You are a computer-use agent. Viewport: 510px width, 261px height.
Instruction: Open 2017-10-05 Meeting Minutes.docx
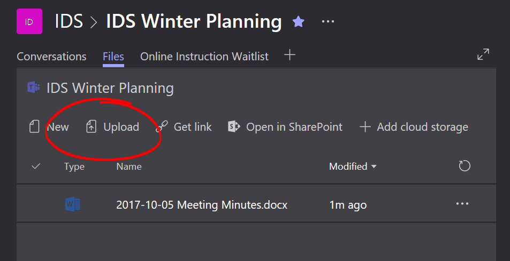tap(202, 205)
